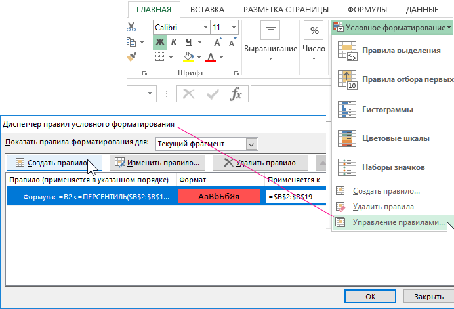Click the Формат column header
The image size is (454, 309).
192,180
